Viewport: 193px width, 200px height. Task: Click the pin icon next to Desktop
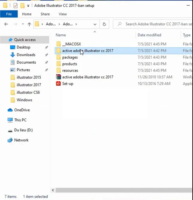tap(46, 47)
